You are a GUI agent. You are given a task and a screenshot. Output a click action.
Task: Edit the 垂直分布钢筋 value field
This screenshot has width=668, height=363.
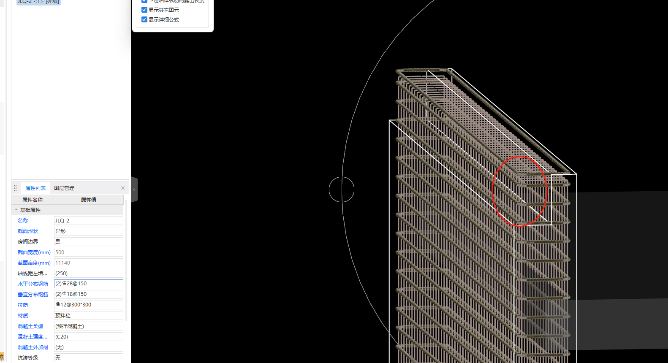tap(89, 294)
